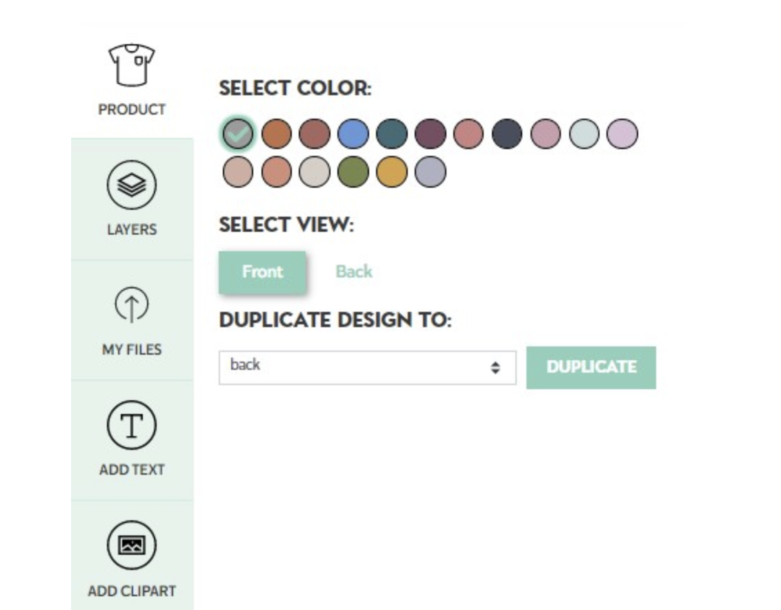Open the Add Clipart image icon
This screenshot has height=610, width=781.
[132, 545]
